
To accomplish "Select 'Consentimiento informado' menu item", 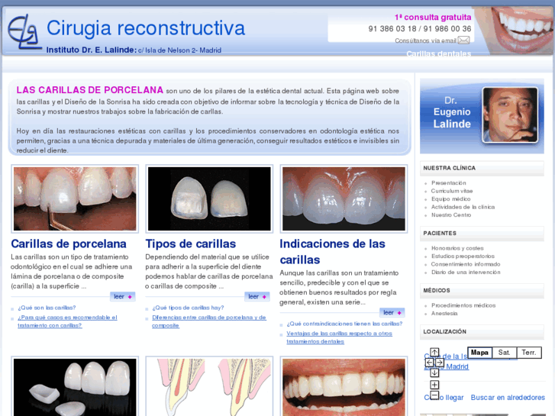I will click(x=466, y=264).
